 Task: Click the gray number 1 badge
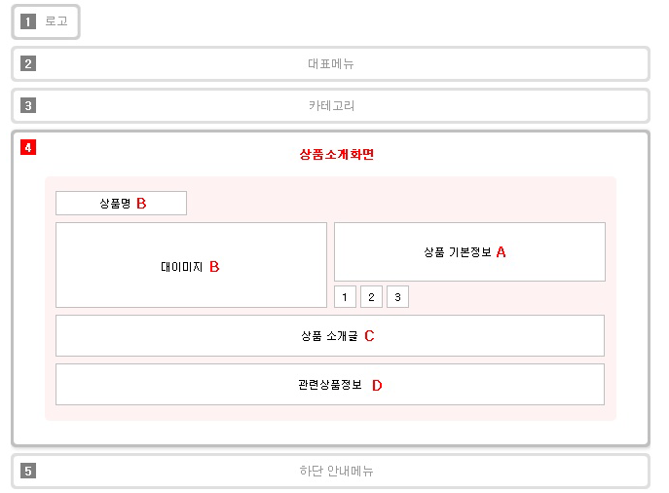(x=28, y=21)
